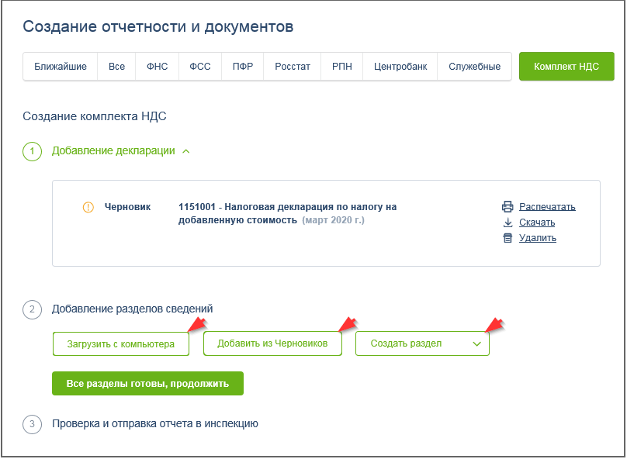Click the trash icon beside Удалить
The height and width of the screenshot is (459, 627).
pos(507,238)
